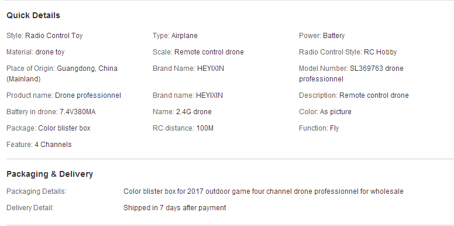
Task: Click the Color: As picture entry
Action: pos(325,112)
